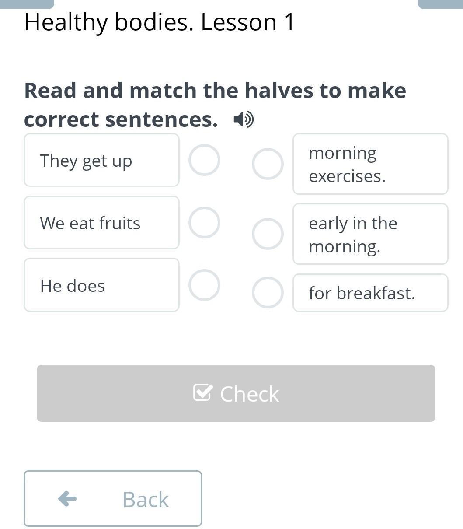Viewport: 463px width, 529px height.
Task: Select the circle beside "They get up"
Action: 204,160
